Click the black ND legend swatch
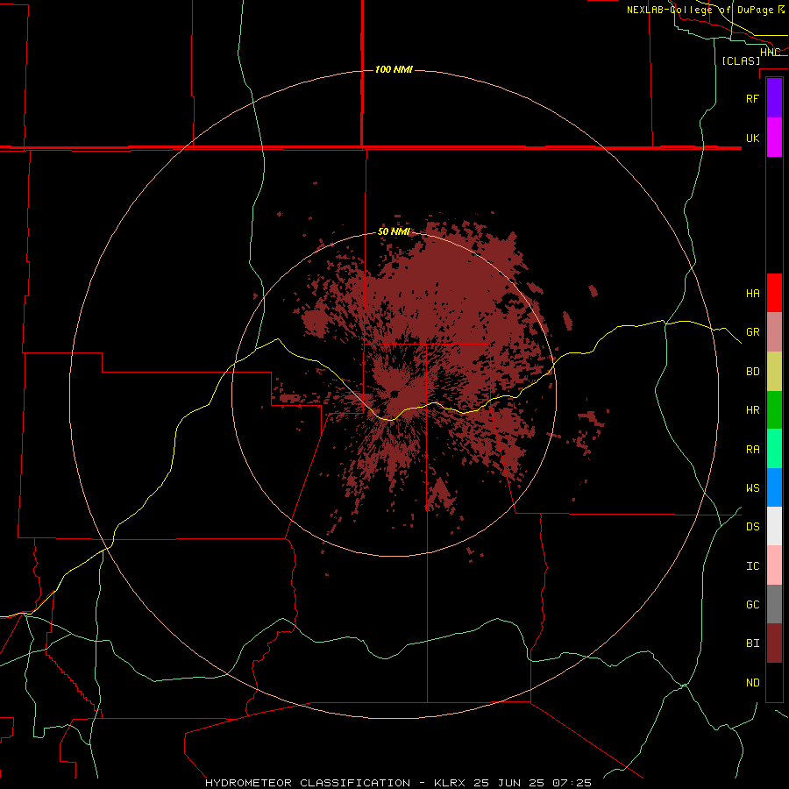The width and height of the screenshot is (789, 789). [774, 682]
